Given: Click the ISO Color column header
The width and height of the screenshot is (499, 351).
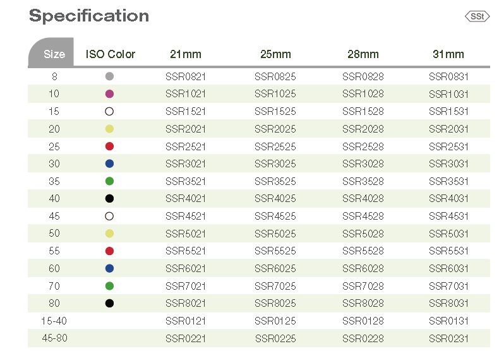Looking at the screenshot, I should click(x=111, y=54).
